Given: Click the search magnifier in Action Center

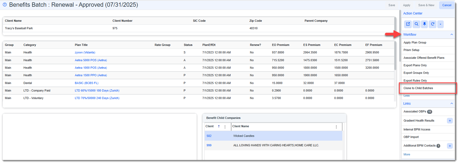Looking at the screenshot, I should (x=416, y=24).
